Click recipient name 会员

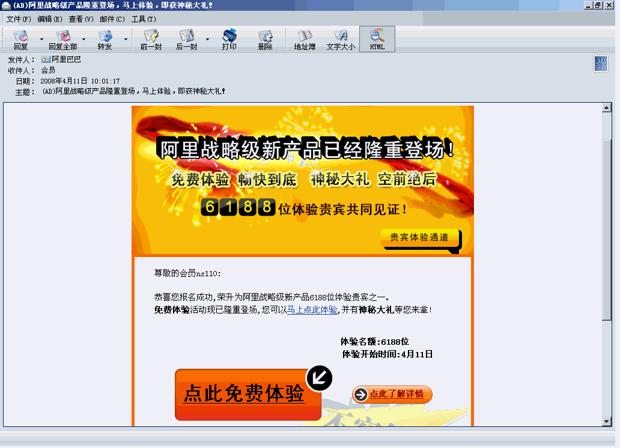[48, 70]
